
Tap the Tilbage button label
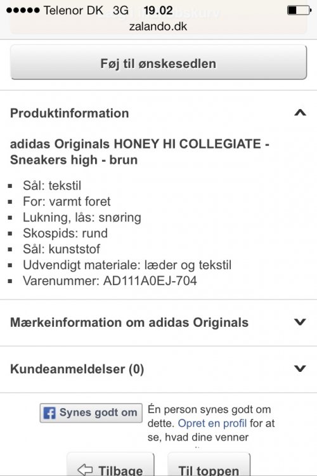120,470
